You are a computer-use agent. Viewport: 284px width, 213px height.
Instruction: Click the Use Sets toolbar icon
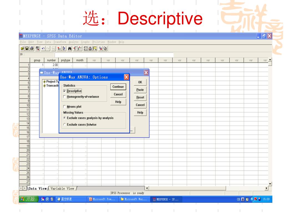pyautogui.click(x=105, y=49)
